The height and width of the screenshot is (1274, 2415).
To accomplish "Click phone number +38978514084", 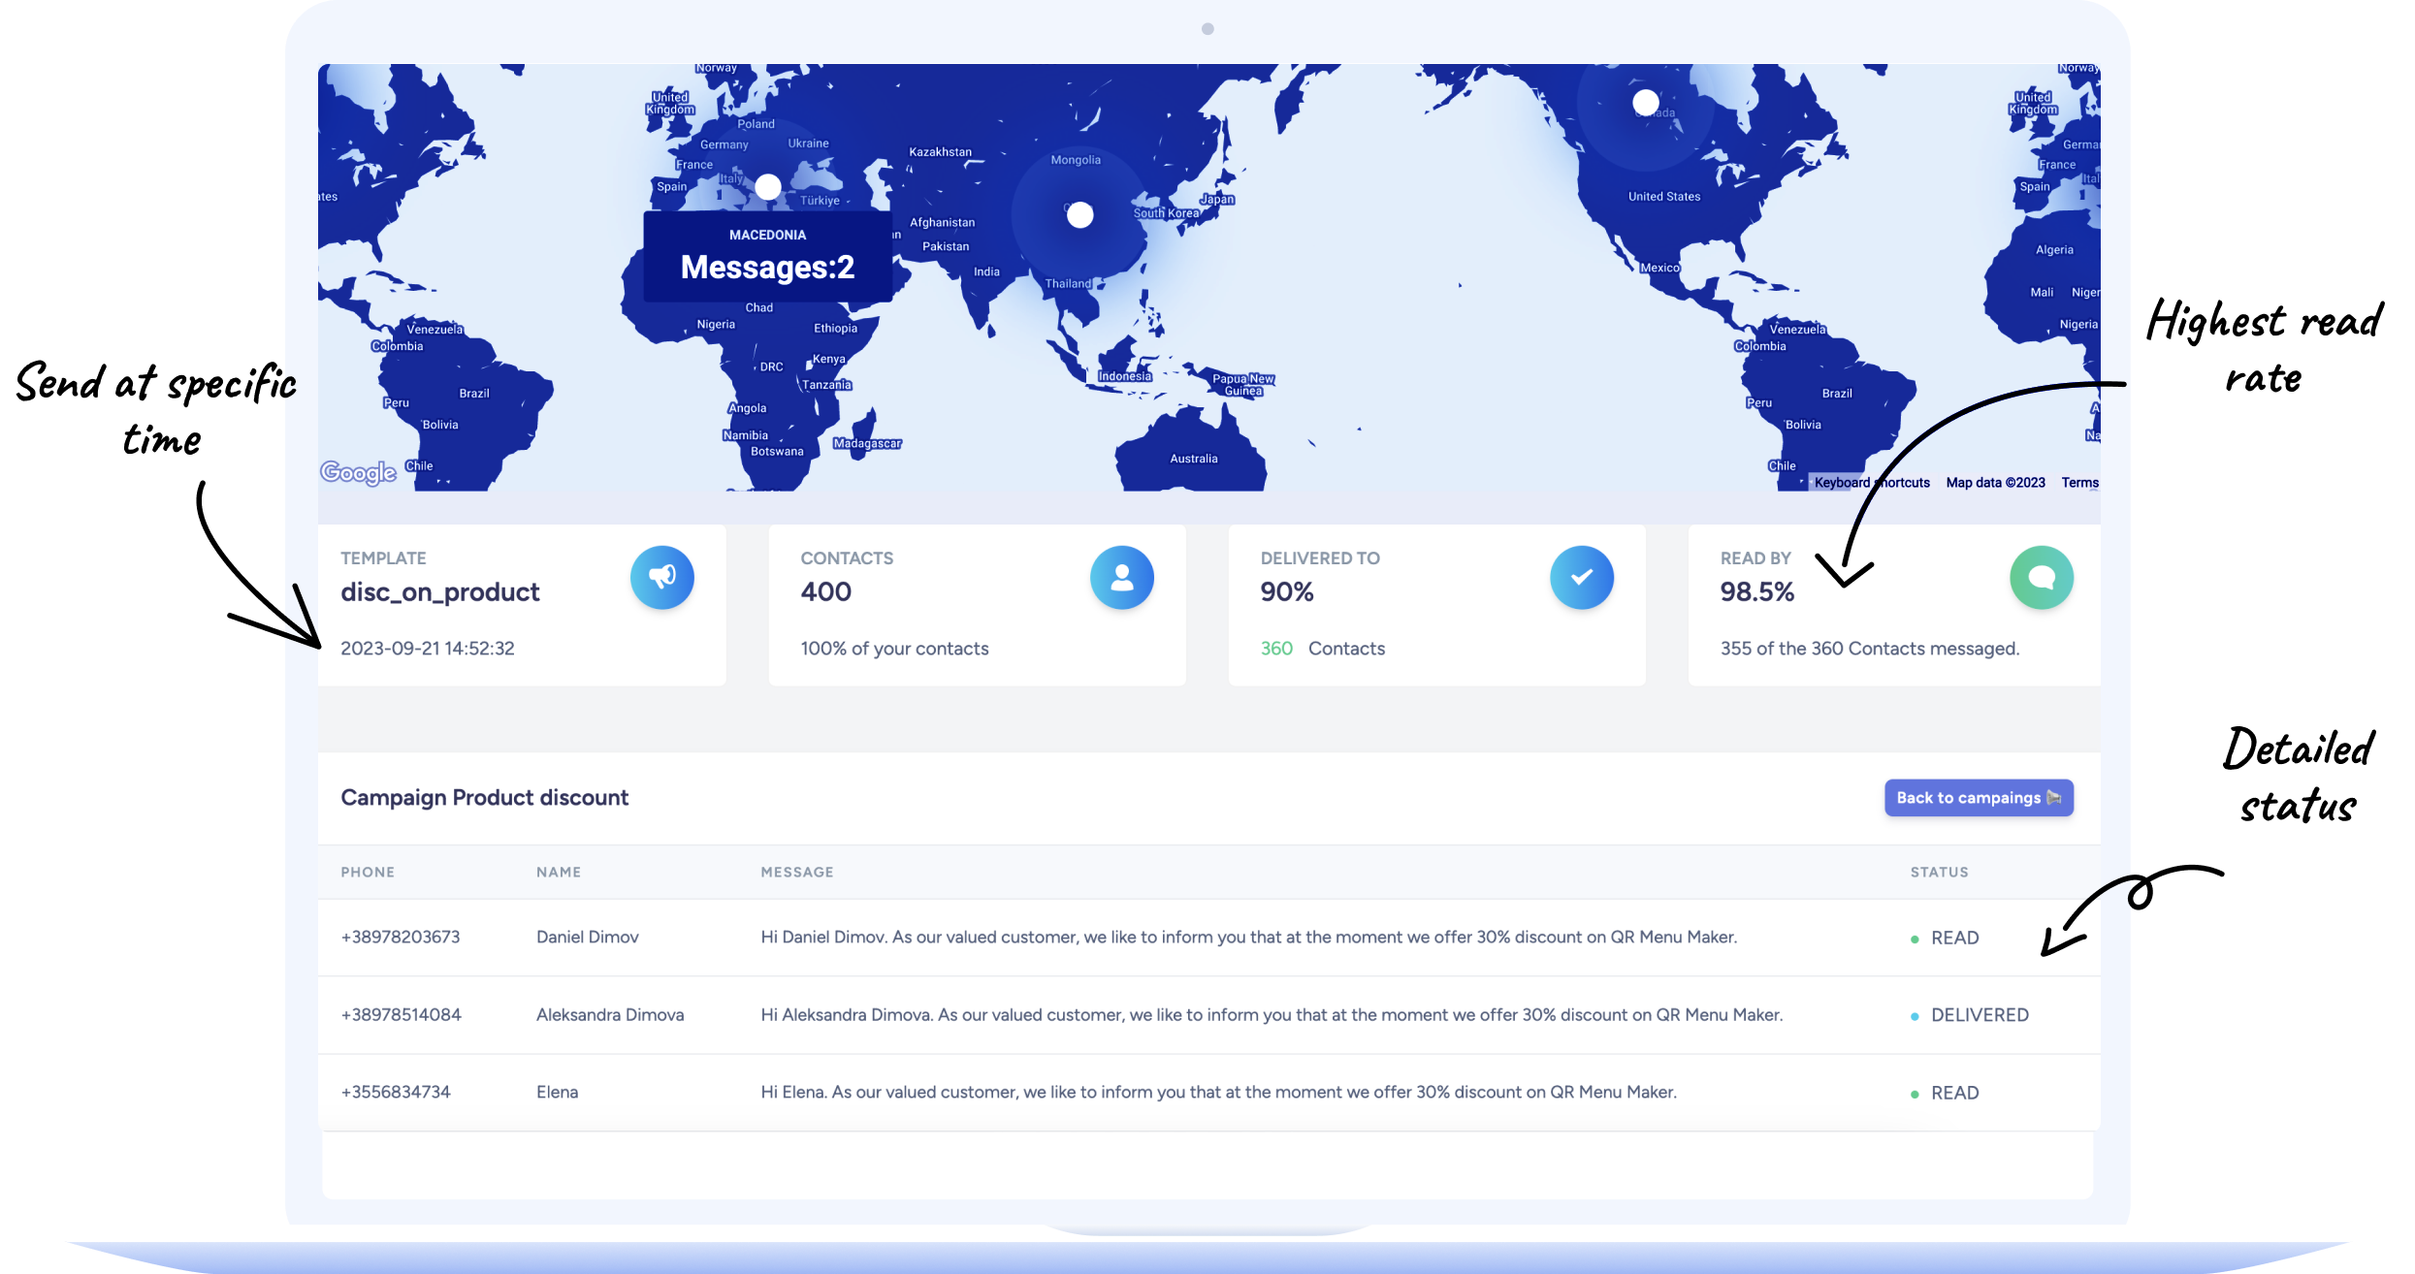I will [x=401, y=1015].
